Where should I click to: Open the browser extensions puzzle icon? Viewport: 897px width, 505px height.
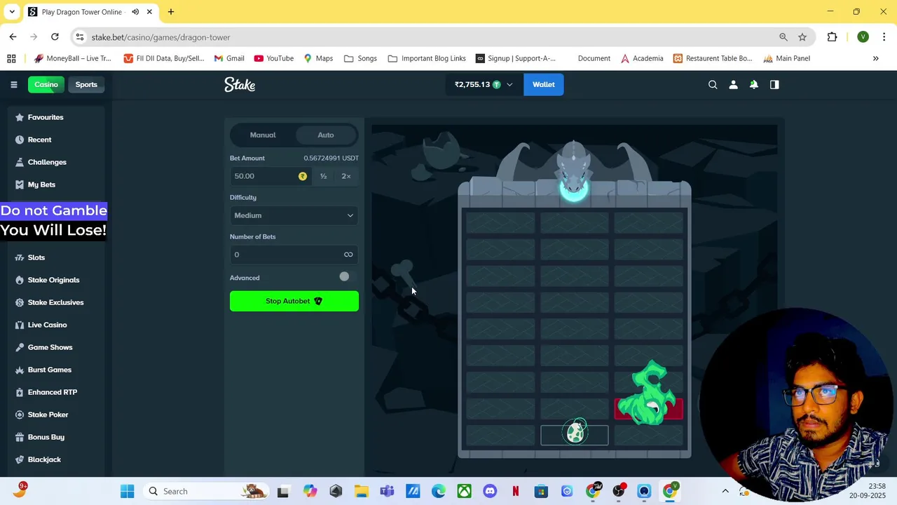click(832, 37)
